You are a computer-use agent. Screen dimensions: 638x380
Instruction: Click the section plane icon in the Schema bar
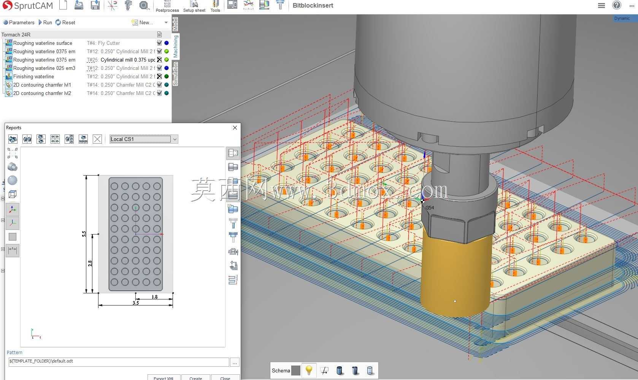tap(324, 370)
